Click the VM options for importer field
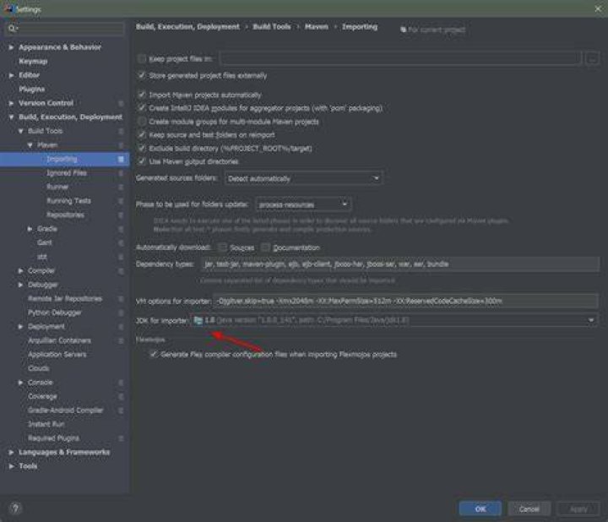 405,301
